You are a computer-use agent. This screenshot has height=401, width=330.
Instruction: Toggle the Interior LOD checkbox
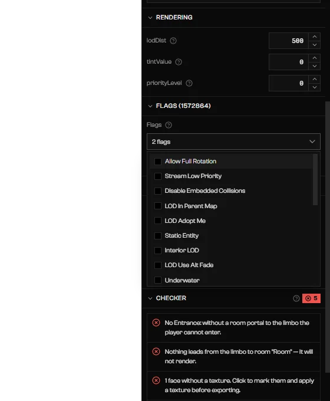pyautogui.click(x=158, y=251)
